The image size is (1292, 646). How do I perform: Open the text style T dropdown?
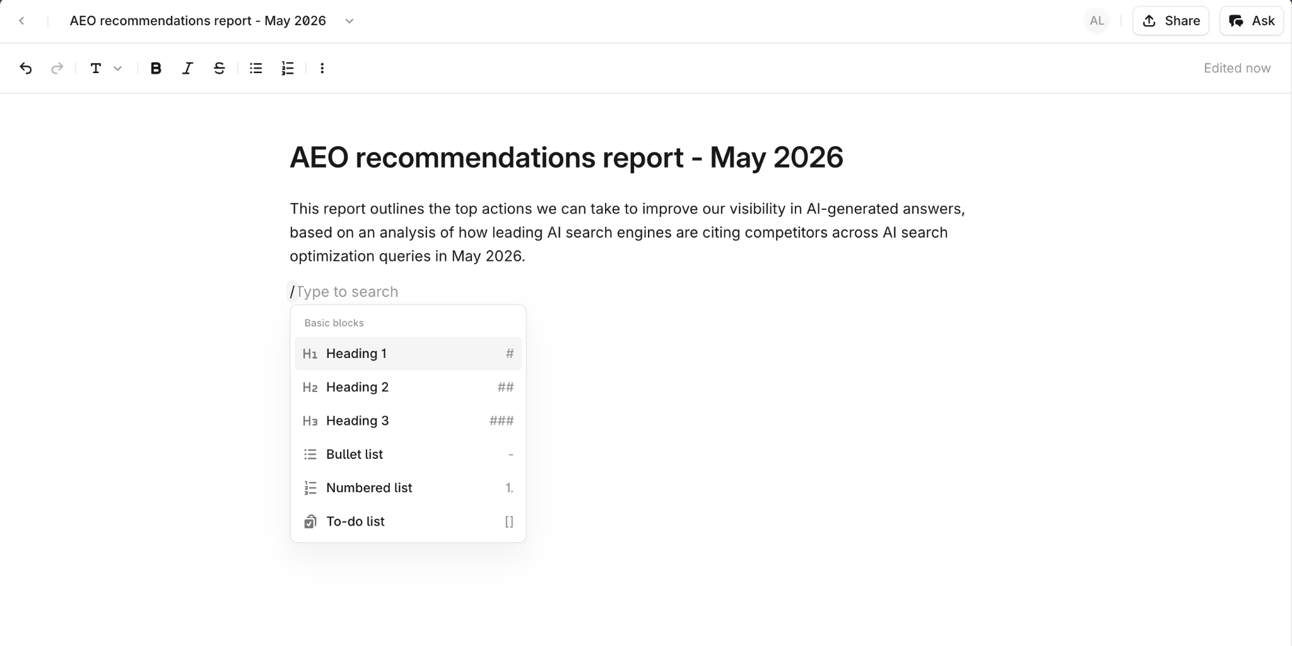point(105,68)
